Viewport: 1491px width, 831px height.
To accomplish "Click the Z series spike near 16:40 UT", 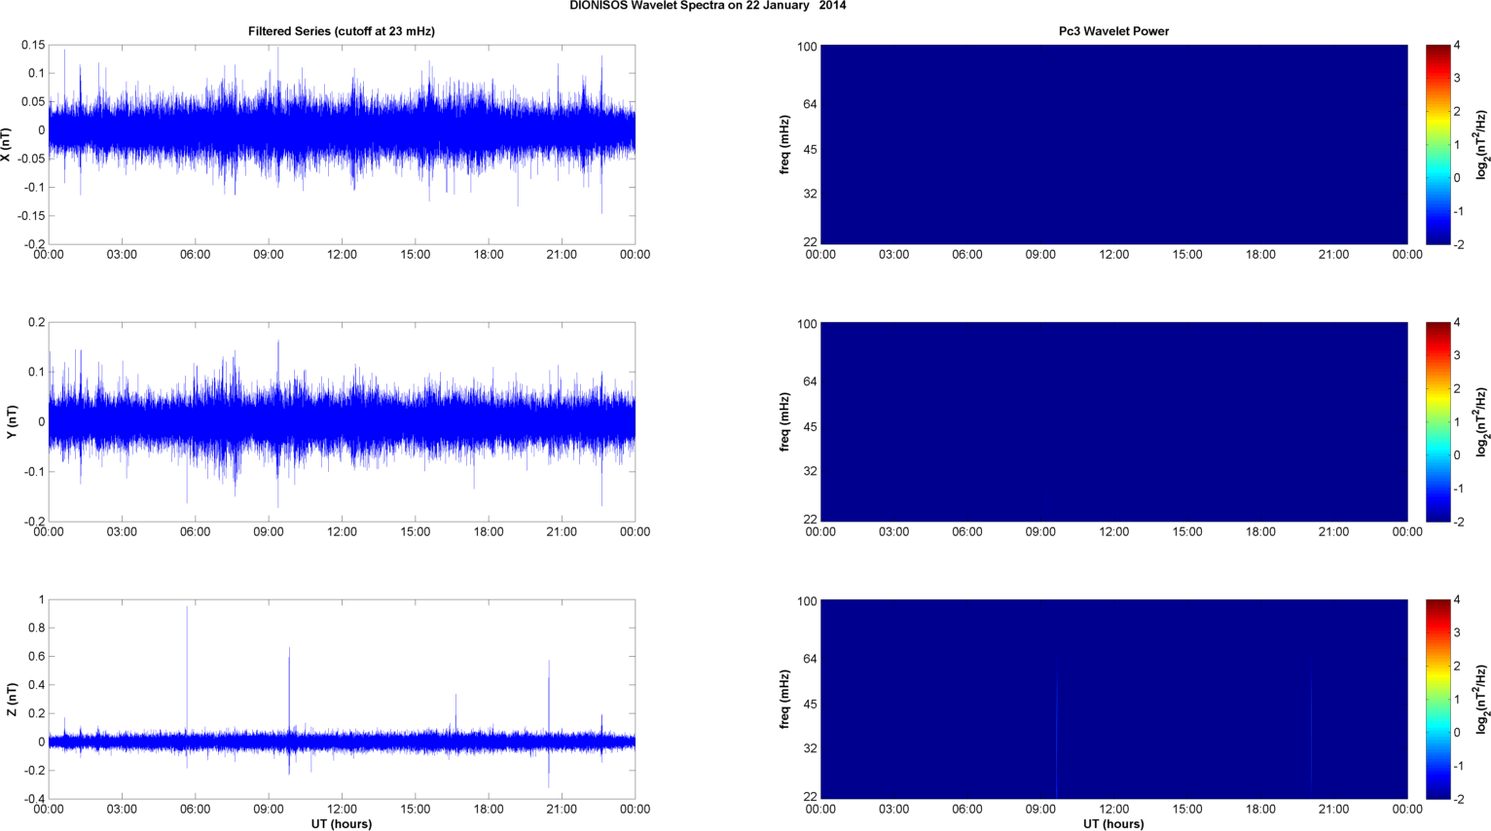I will click(455, 715).
